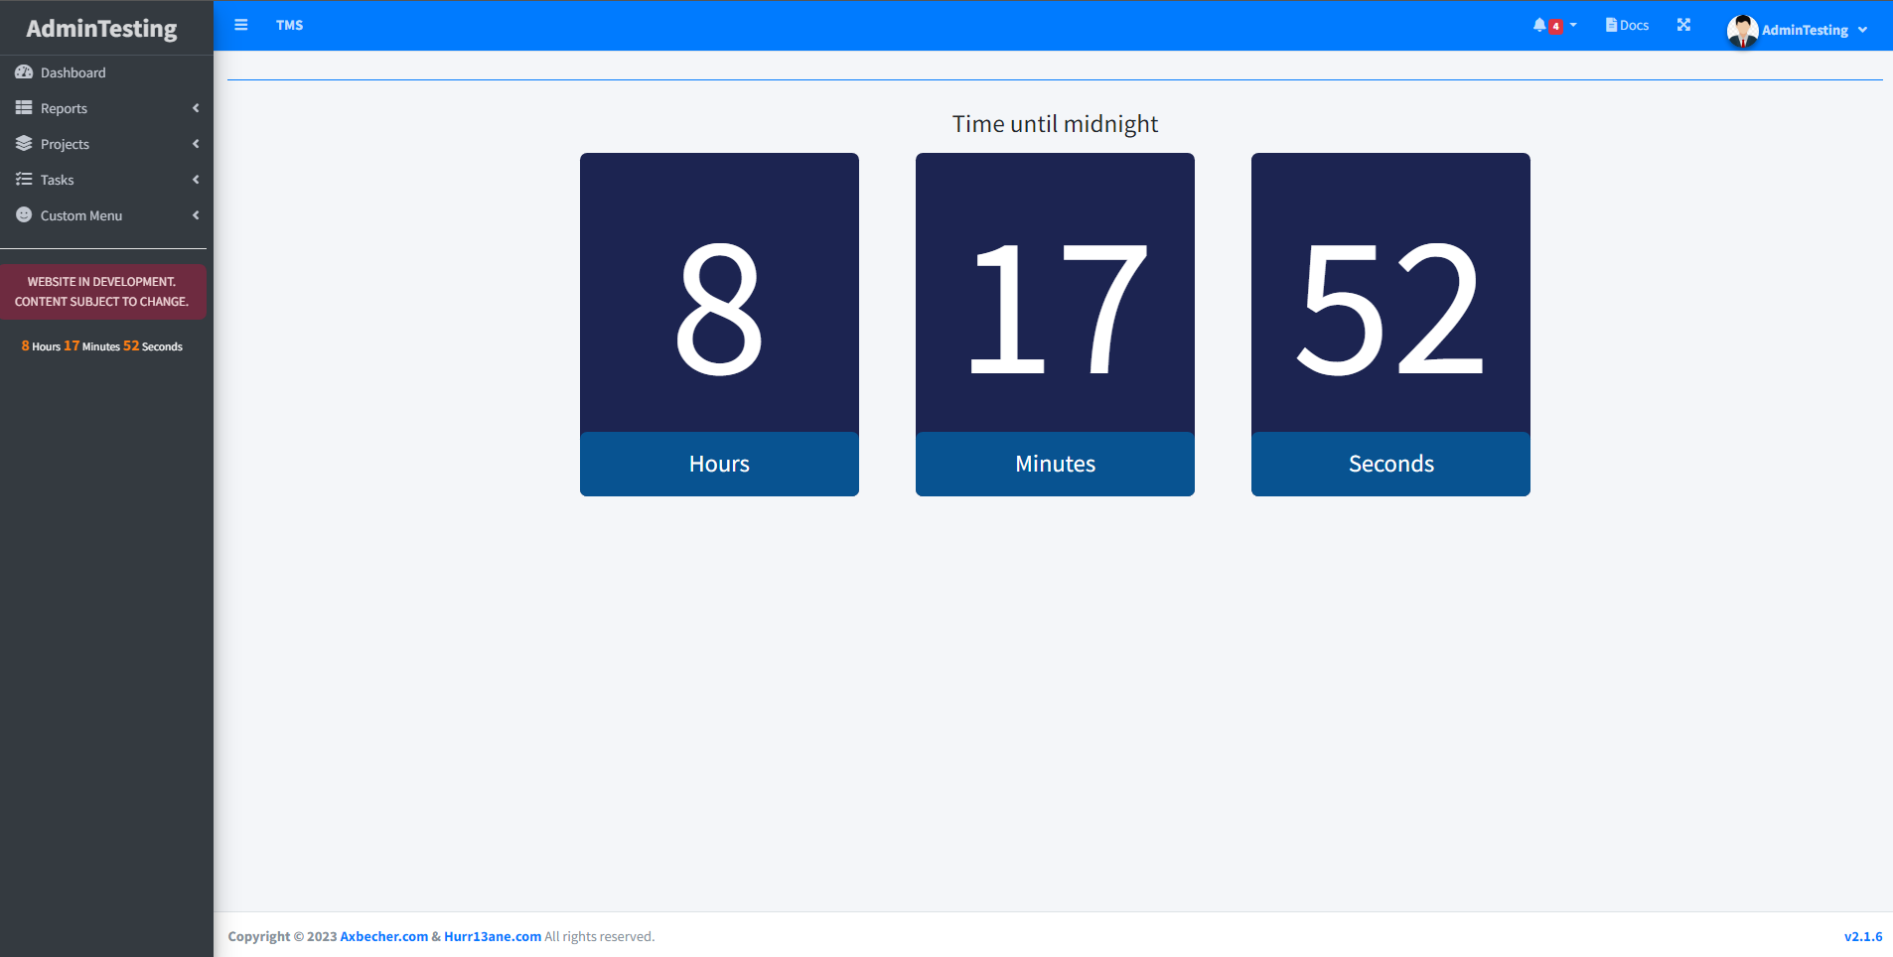This screenshot has height=957, width=1893.
Task: Expand the Reports submenu chevron
Action: point(196,108)
